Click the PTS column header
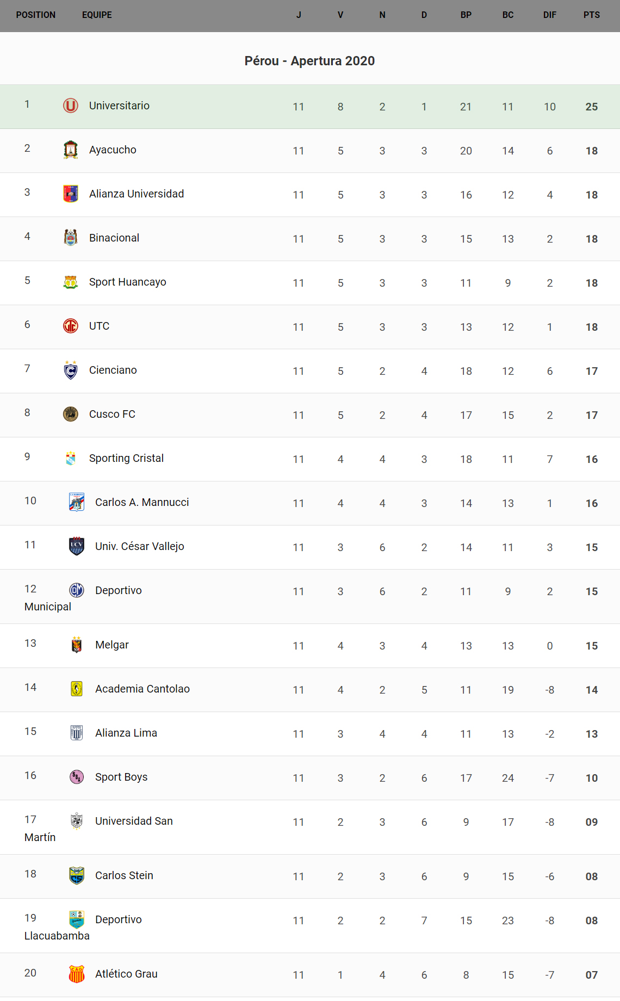The width and height of the screenshot is (620, 1001). (591, 15)
